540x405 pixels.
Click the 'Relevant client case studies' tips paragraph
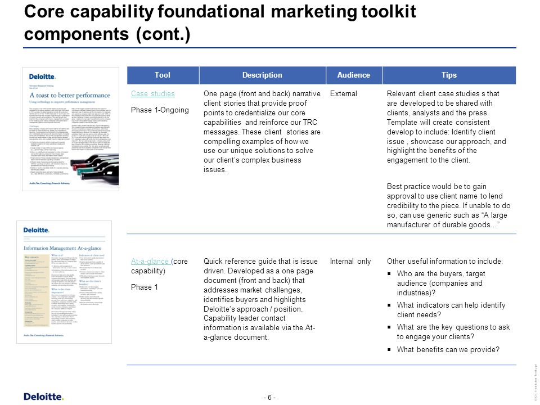[x=447, y=127]
